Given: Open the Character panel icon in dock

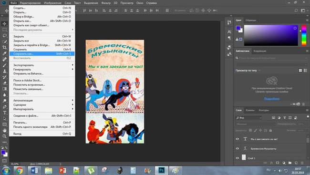Looking at the screenshot, I should [x=229, y=31].
